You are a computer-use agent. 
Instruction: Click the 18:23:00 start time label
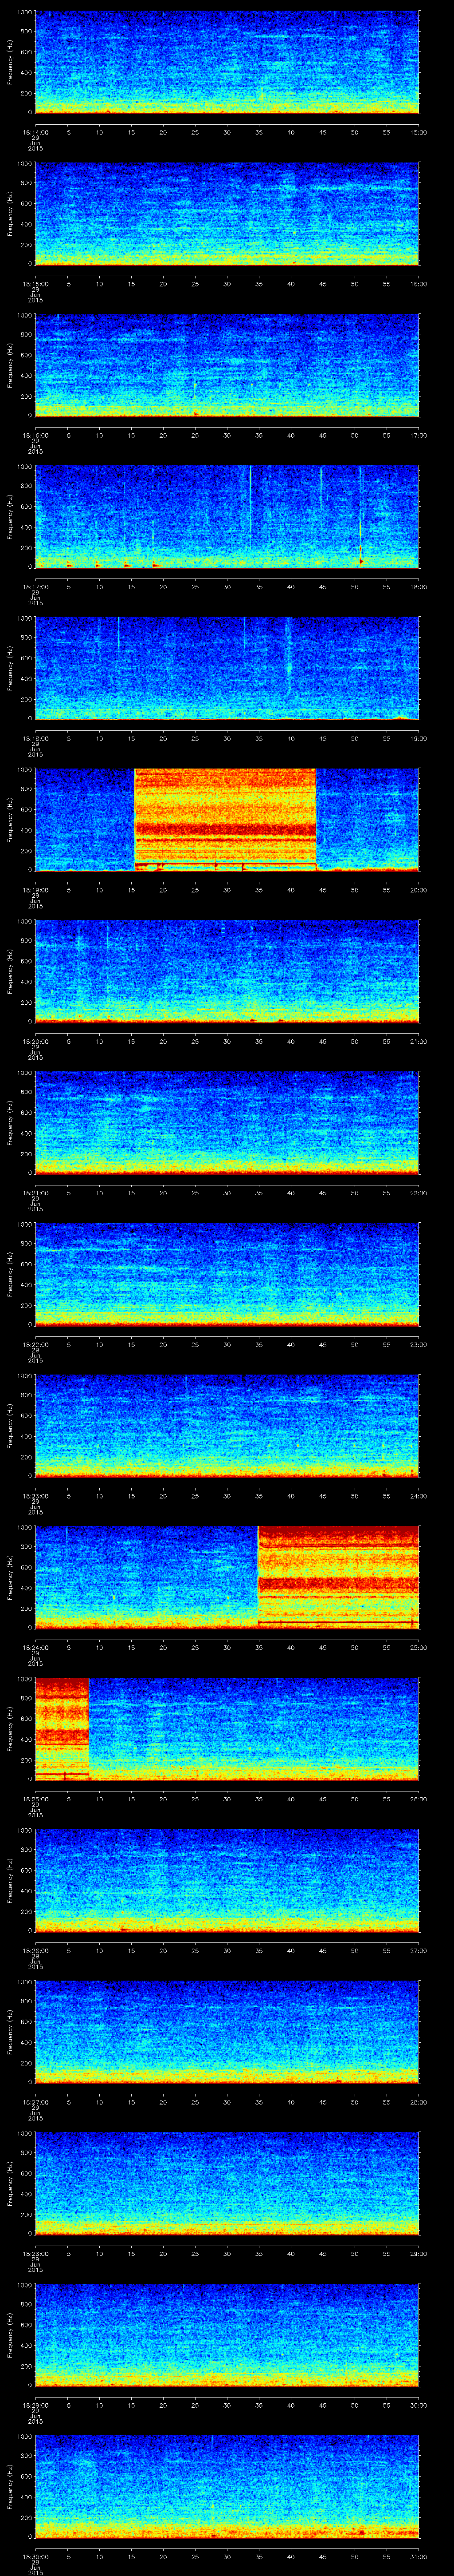point(35,1496)
